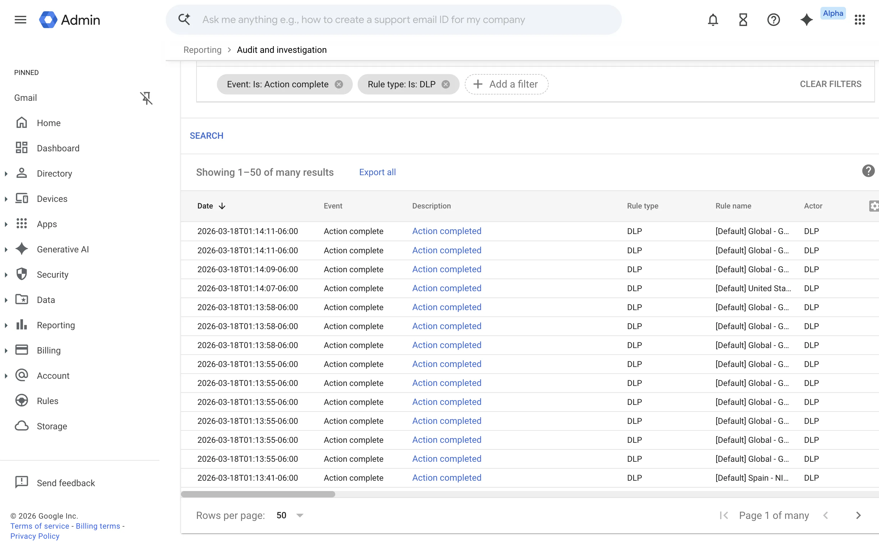Image resolution: width=879 pixels, height=541 pixels.
Task: Open the main navigation hamburger menu
Action: [20, 20]
